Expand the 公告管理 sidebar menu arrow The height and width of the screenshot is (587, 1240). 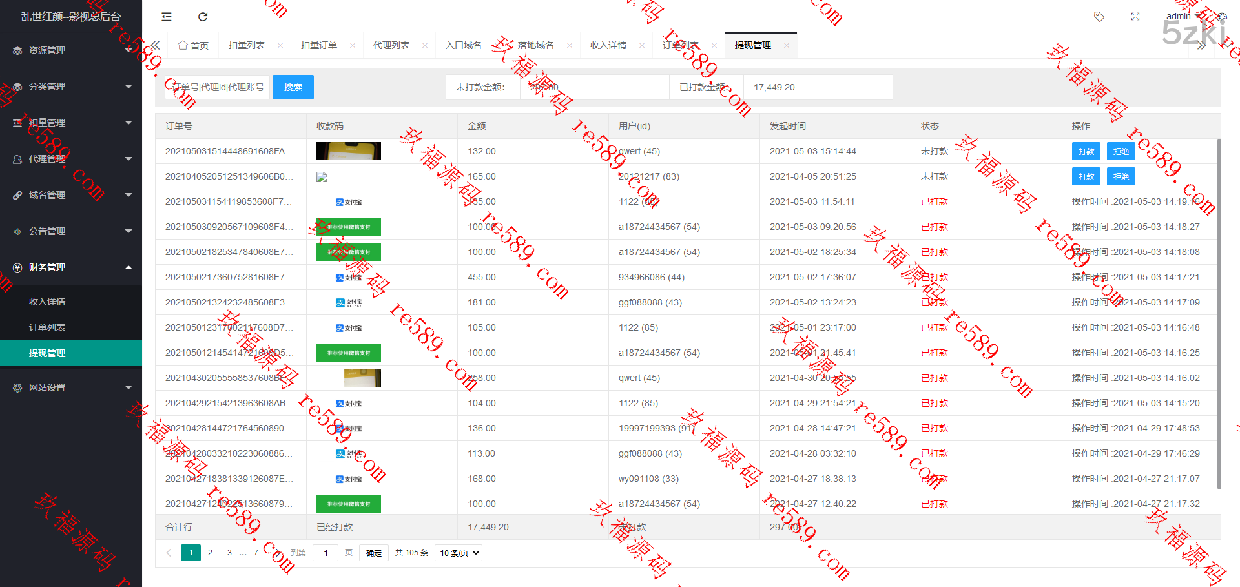[x=129, y=231]
